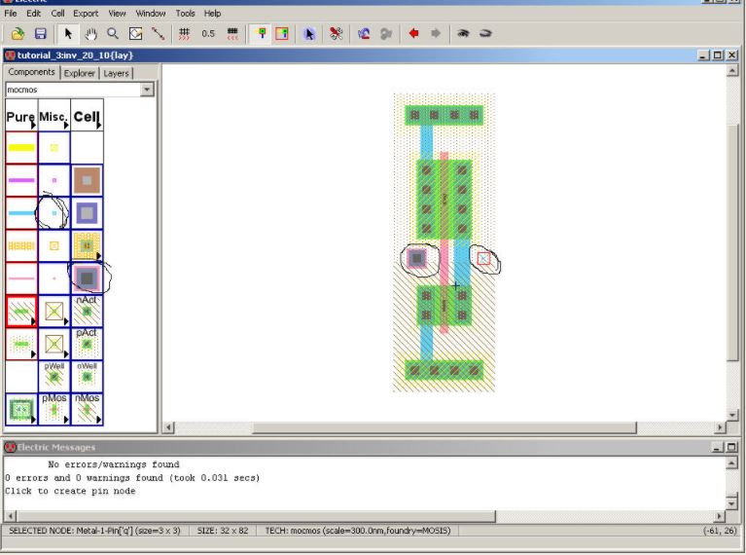This screenshot has height=555, width=746.
Task: Select the pAct active contact component
Action: pos(87,344)
